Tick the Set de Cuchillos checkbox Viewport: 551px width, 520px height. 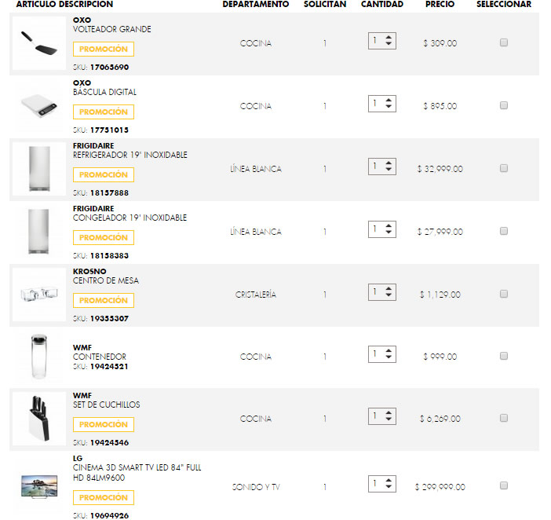pos(504,418)
